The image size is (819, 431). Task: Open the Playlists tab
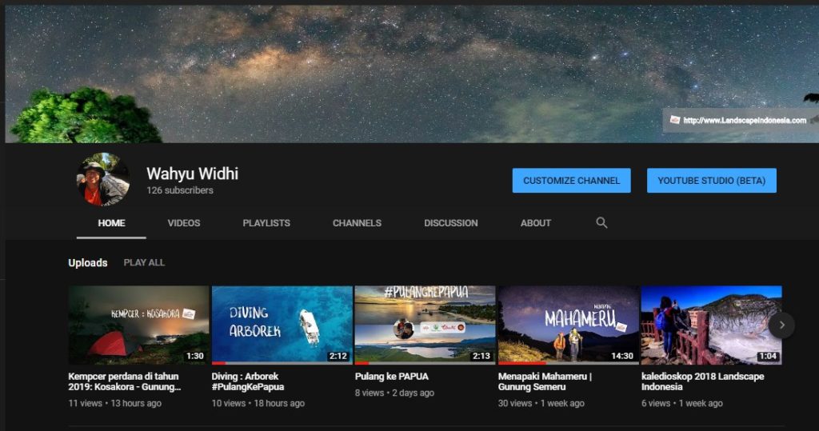(266, 223)
